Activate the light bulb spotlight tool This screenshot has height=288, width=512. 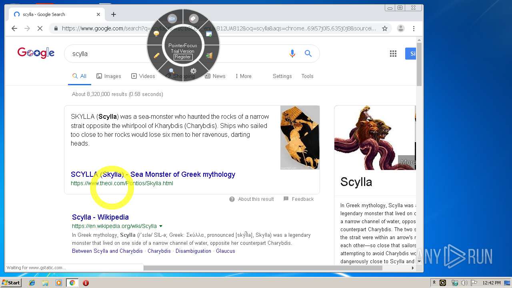(156, 34)
